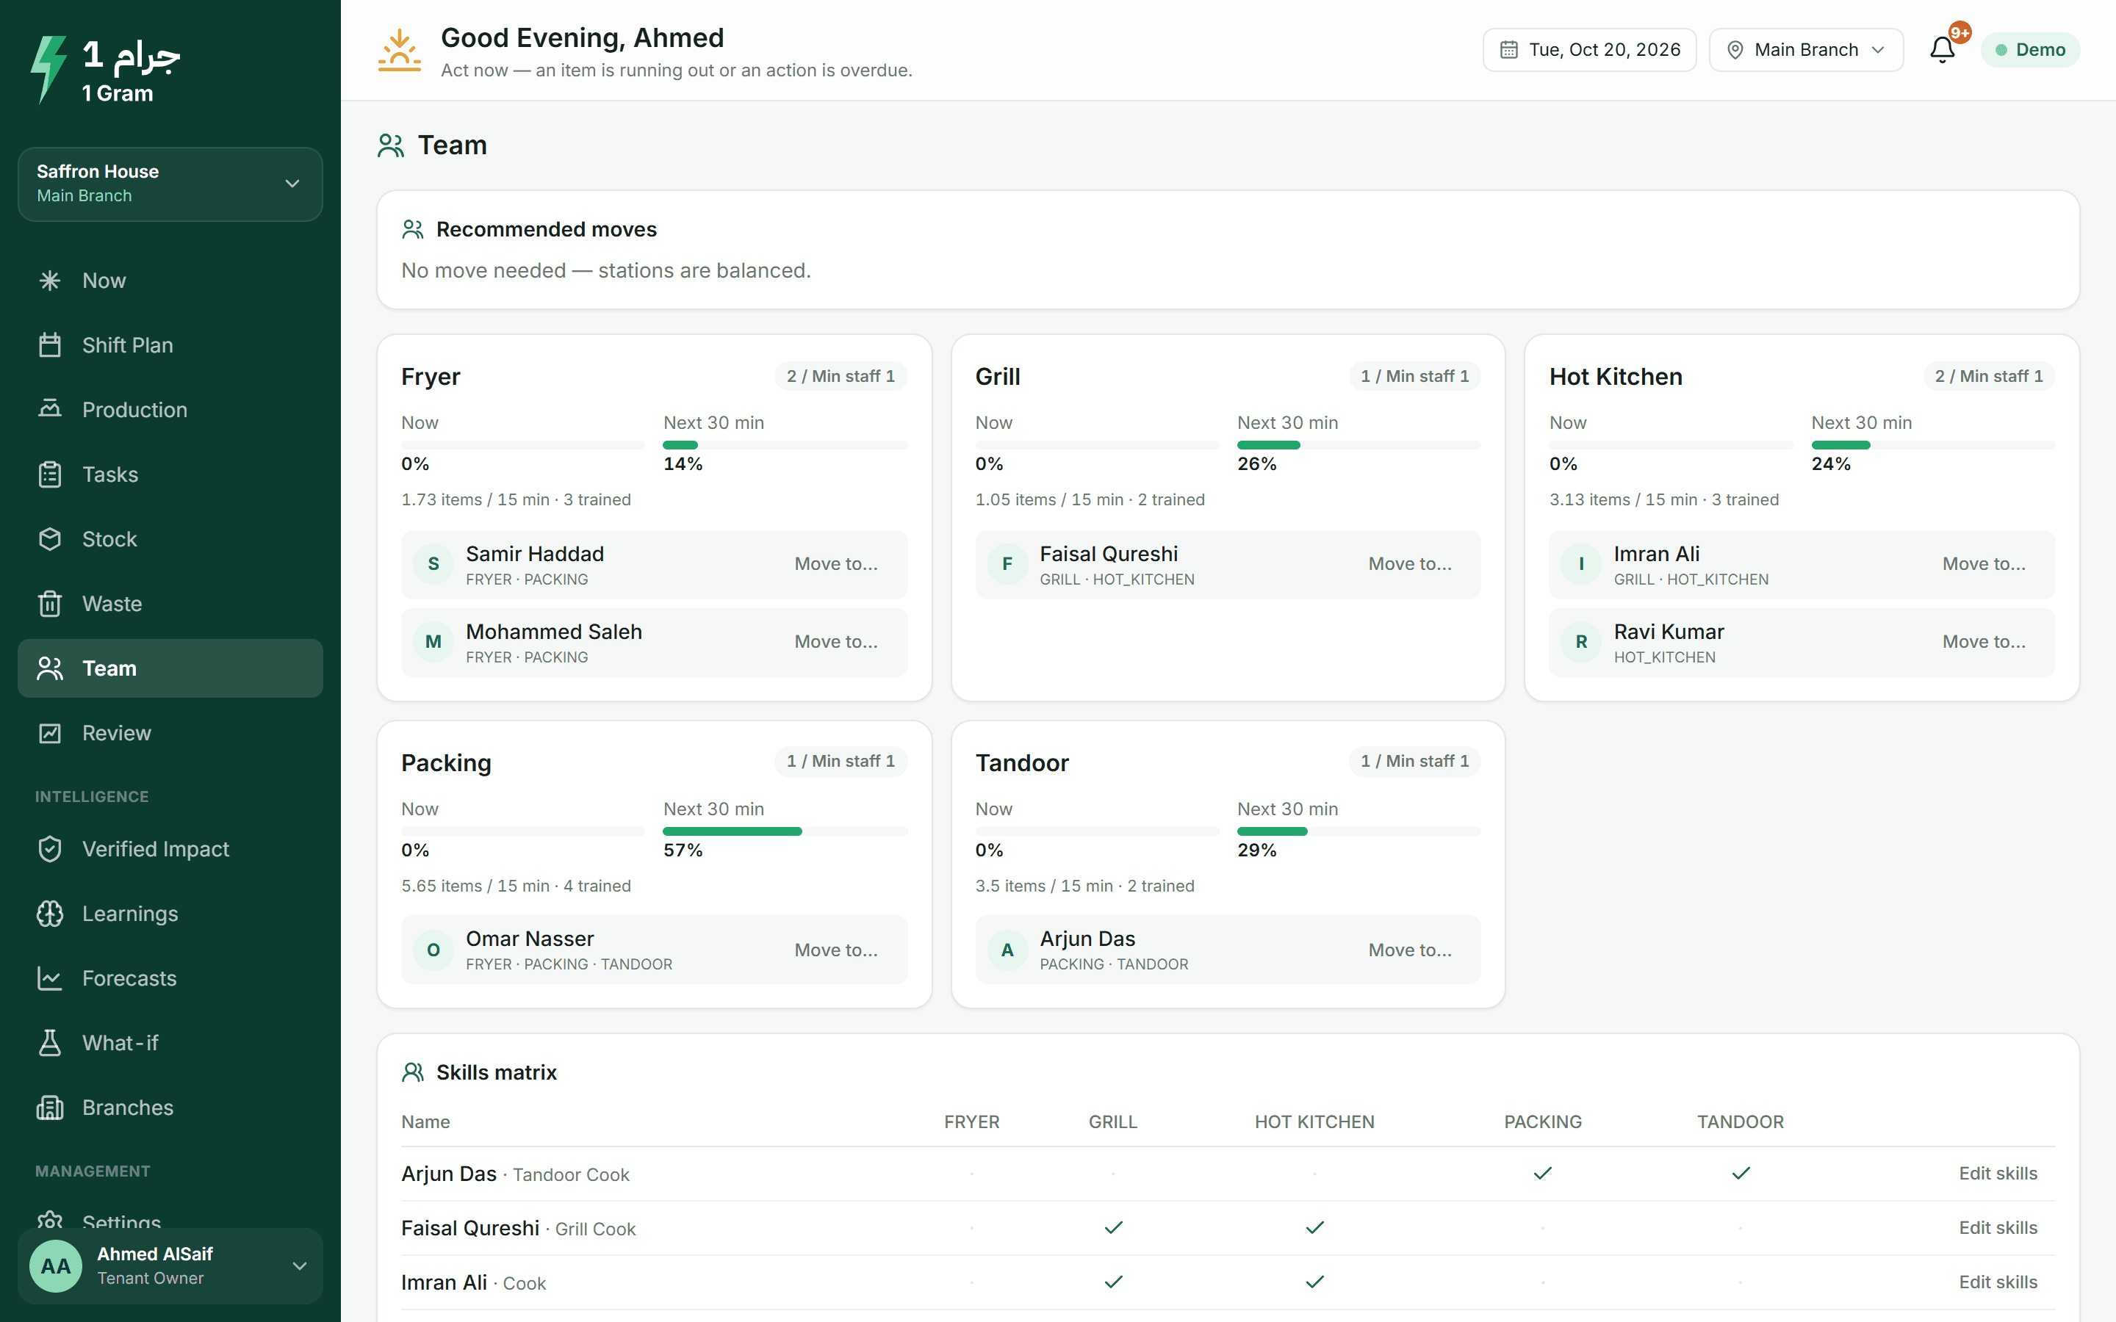The height and width of the screenshot is (1322, 2116).
Task: Click the Learnings brain icon
Action: click(x=50, y=914)
